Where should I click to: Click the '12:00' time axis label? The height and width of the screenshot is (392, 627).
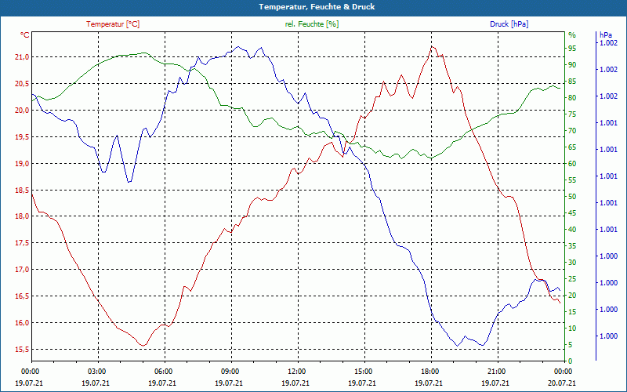point(297,371)
